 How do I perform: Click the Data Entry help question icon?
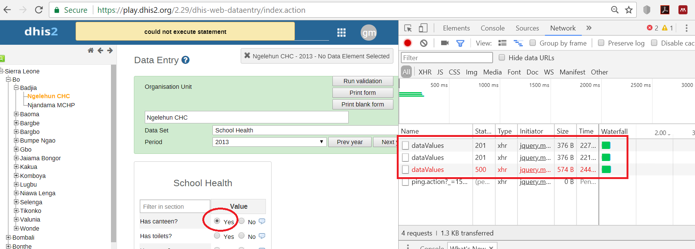point(185,60)
